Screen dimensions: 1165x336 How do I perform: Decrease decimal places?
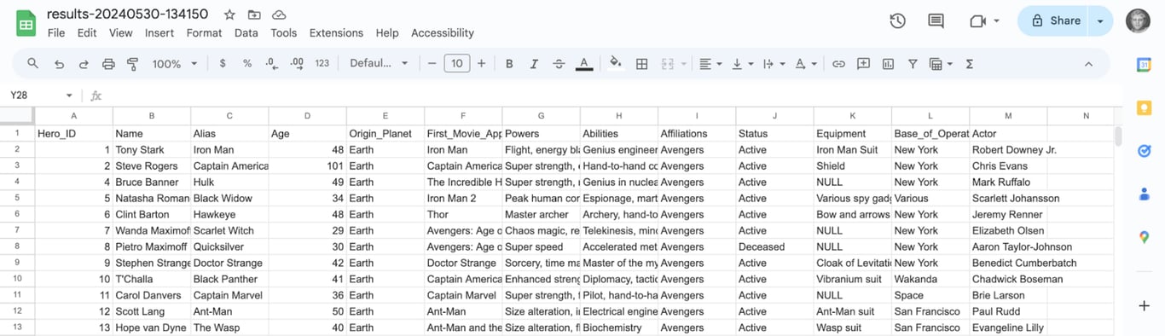tap(272, 64)
